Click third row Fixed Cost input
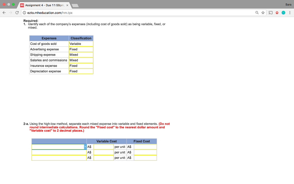The width and height of the screenshot is (294, 184). click(x=145, y=158)
